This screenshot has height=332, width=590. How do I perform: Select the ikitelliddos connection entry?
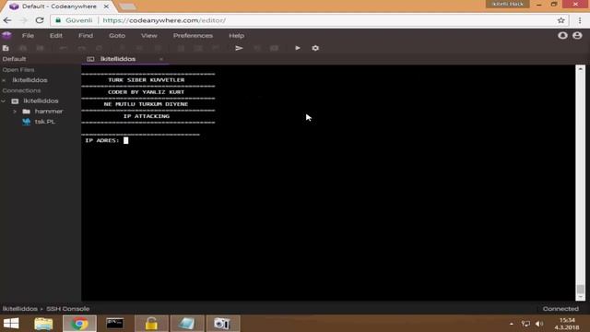(x=41, y=101)
